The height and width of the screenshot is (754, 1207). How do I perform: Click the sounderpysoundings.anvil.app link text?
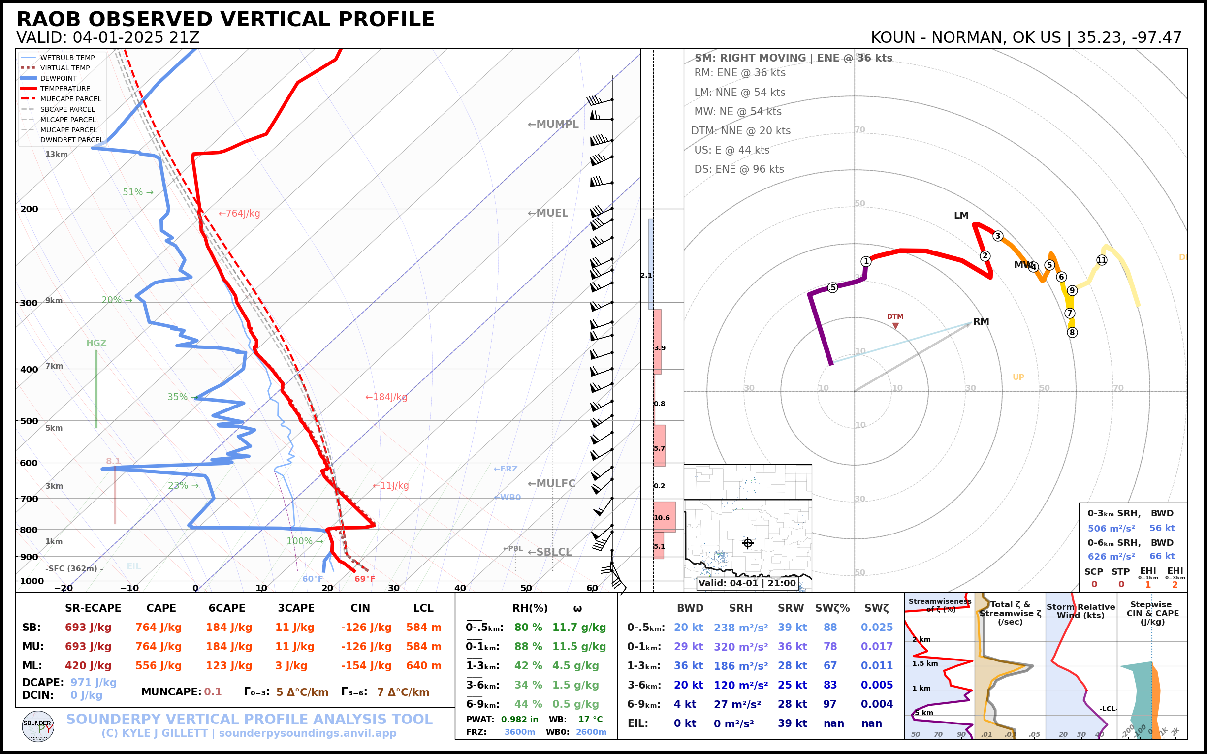click(x=307, y=733)
